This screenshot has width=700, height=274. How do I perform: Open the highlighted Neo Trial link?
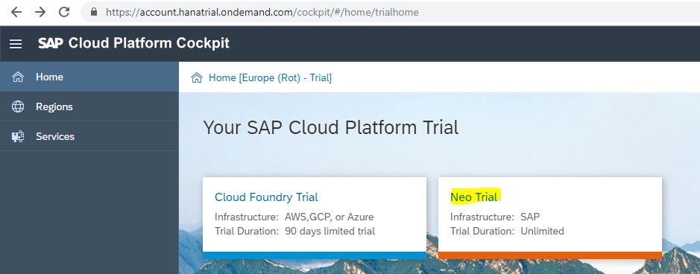click(473, 197)
